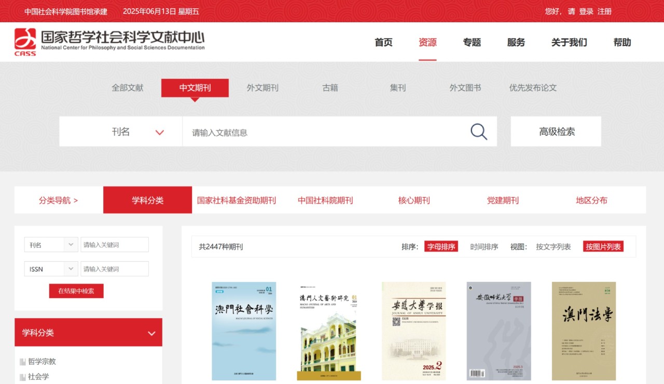Image resolution: width=664 pixels, height=384 pixels.
Task: Open the 地区分布 tab
Action: point(591,201)
